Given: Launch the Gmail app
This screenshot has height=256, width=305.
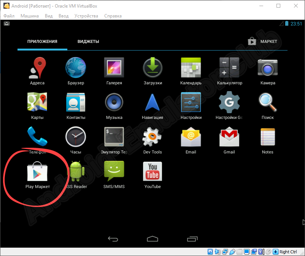Looking at the screenshot, I should (x=229, y=140).
